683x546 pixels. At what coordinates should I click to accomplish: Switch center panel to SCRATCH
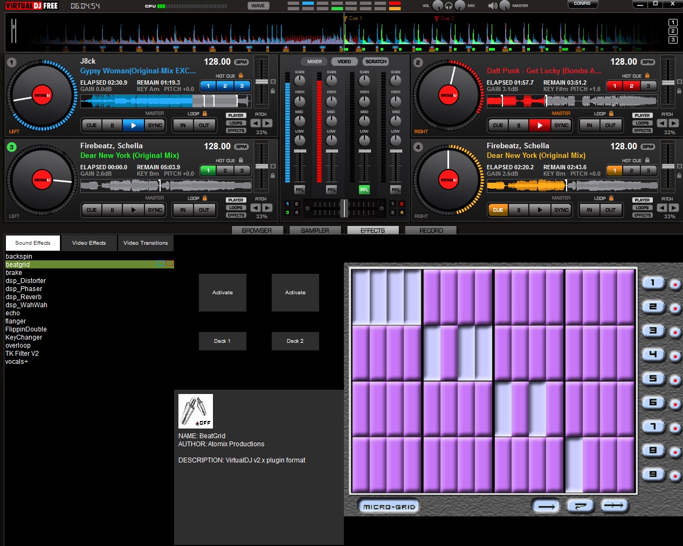[x=376, y=61]
